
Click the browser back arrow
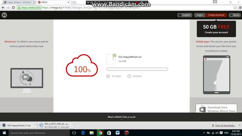3,8
